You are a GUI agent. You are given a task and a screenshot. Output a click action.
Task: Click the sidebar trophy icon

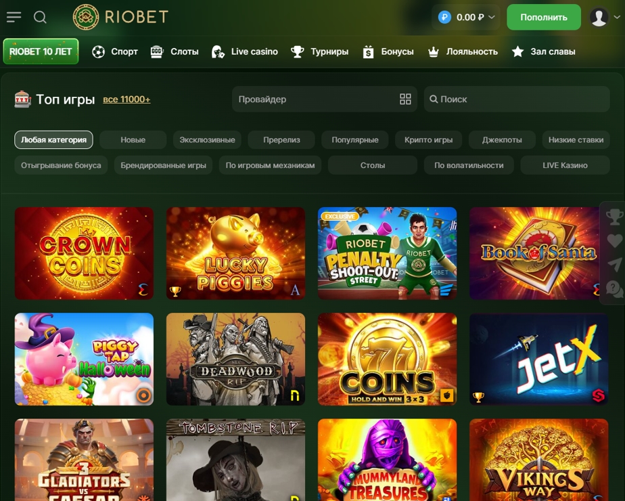pyautogui.click(x=614, y=217)
